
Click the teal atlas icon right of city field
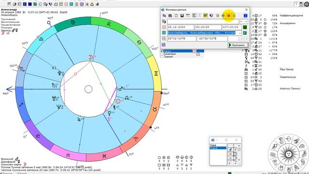[x=245, y=33]
